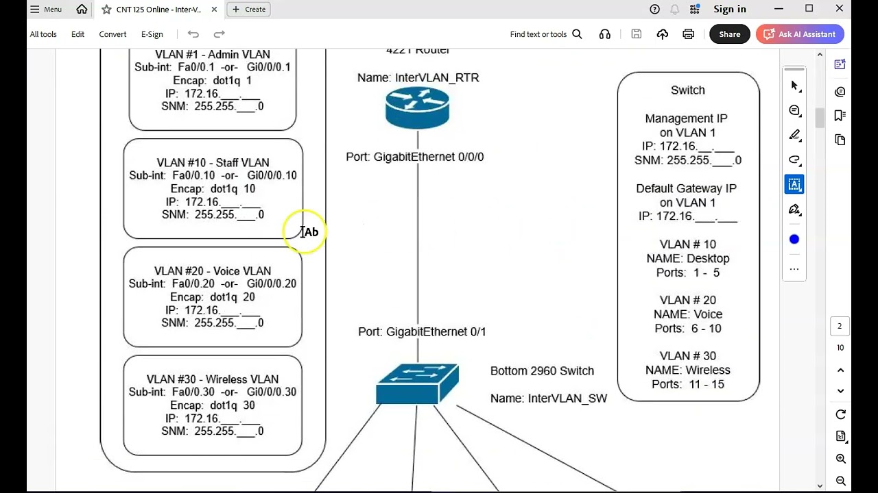The height and width of the screenshot is (493, 878).
Task: Star the CNT 125 Online document
Action: point(106,10)
